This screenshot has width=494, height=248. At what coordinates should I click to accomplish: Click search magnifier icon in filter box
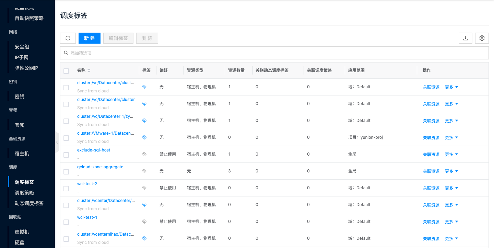66,53
